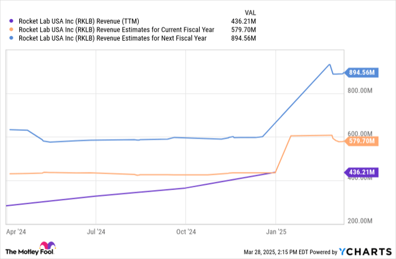The image size is (396, 259).
Task: Click the Oct '24 axis label
Action: 186,231
